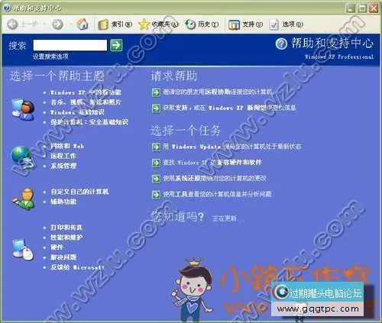Open topic Windows 基础知识

[x=77, y=112]
